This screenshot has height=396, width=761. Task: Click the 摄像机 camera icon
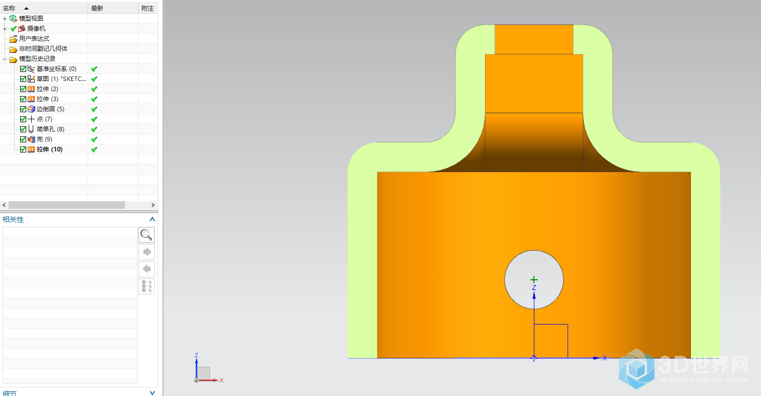(22, 29)
